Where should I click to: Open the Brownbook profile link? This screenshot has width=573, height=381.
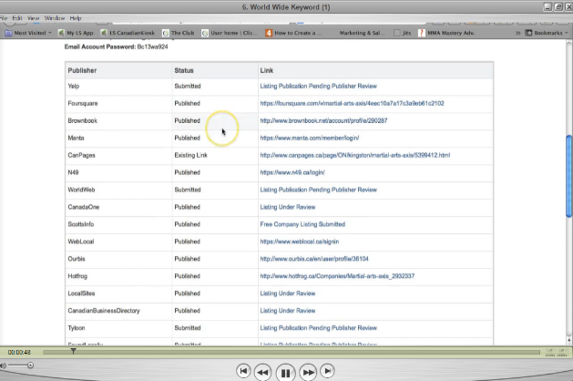tap(323, 120)
